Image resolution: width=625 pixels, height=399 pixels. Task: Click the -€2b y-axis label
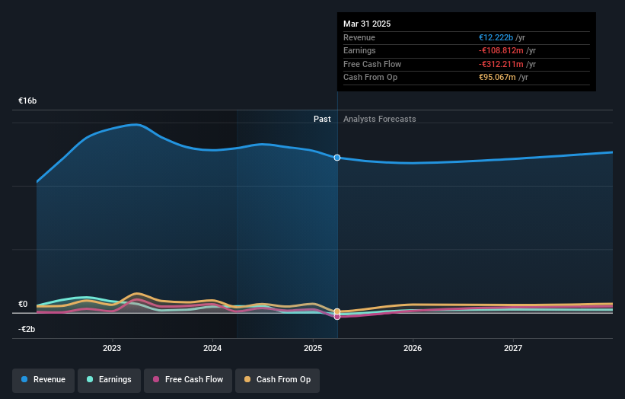(x=27, y=329)
